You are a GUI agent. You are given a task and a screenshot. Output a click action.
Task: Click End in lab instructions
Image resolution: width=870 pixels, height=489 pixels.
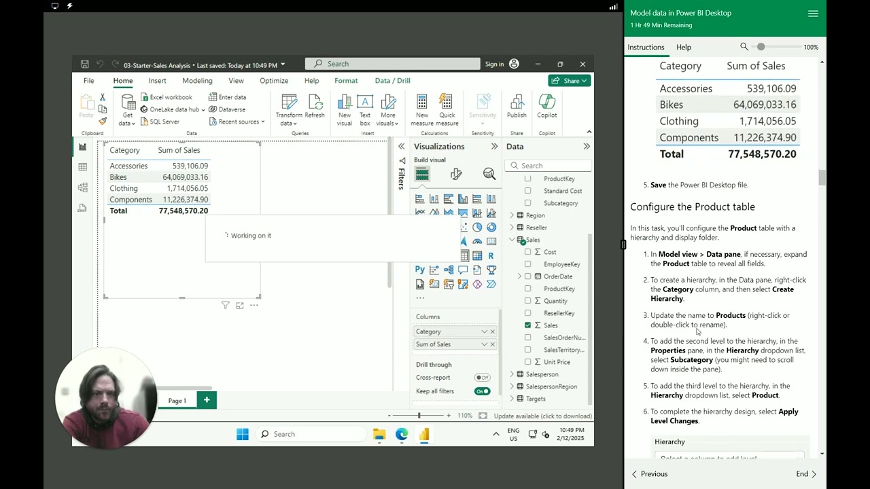click(807, 474)
